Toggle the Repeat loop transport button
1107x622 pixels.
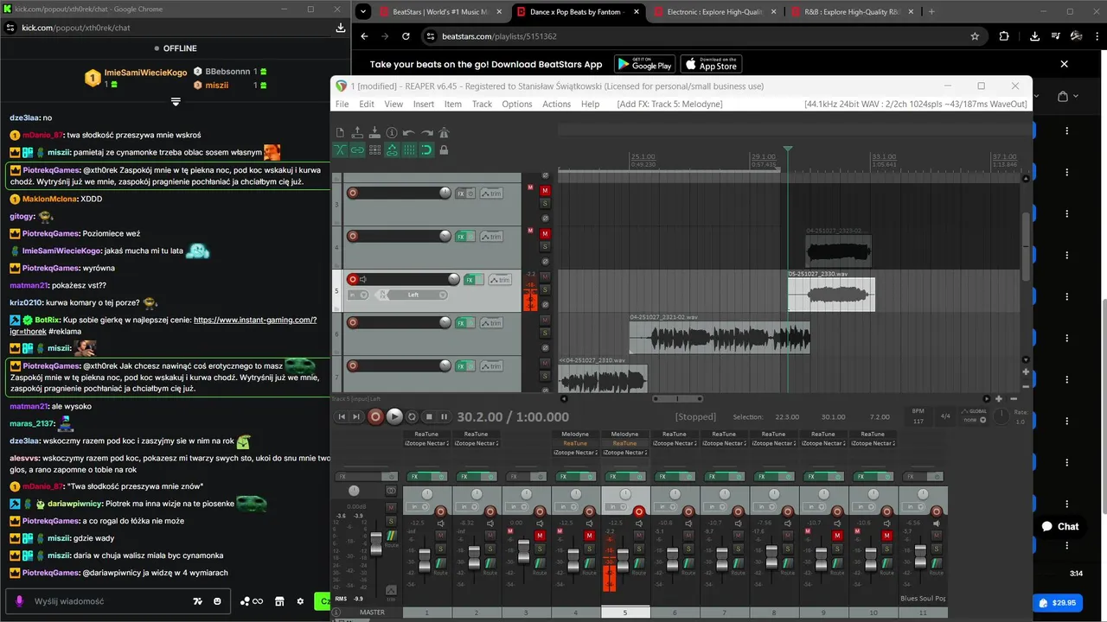[412, 416]
